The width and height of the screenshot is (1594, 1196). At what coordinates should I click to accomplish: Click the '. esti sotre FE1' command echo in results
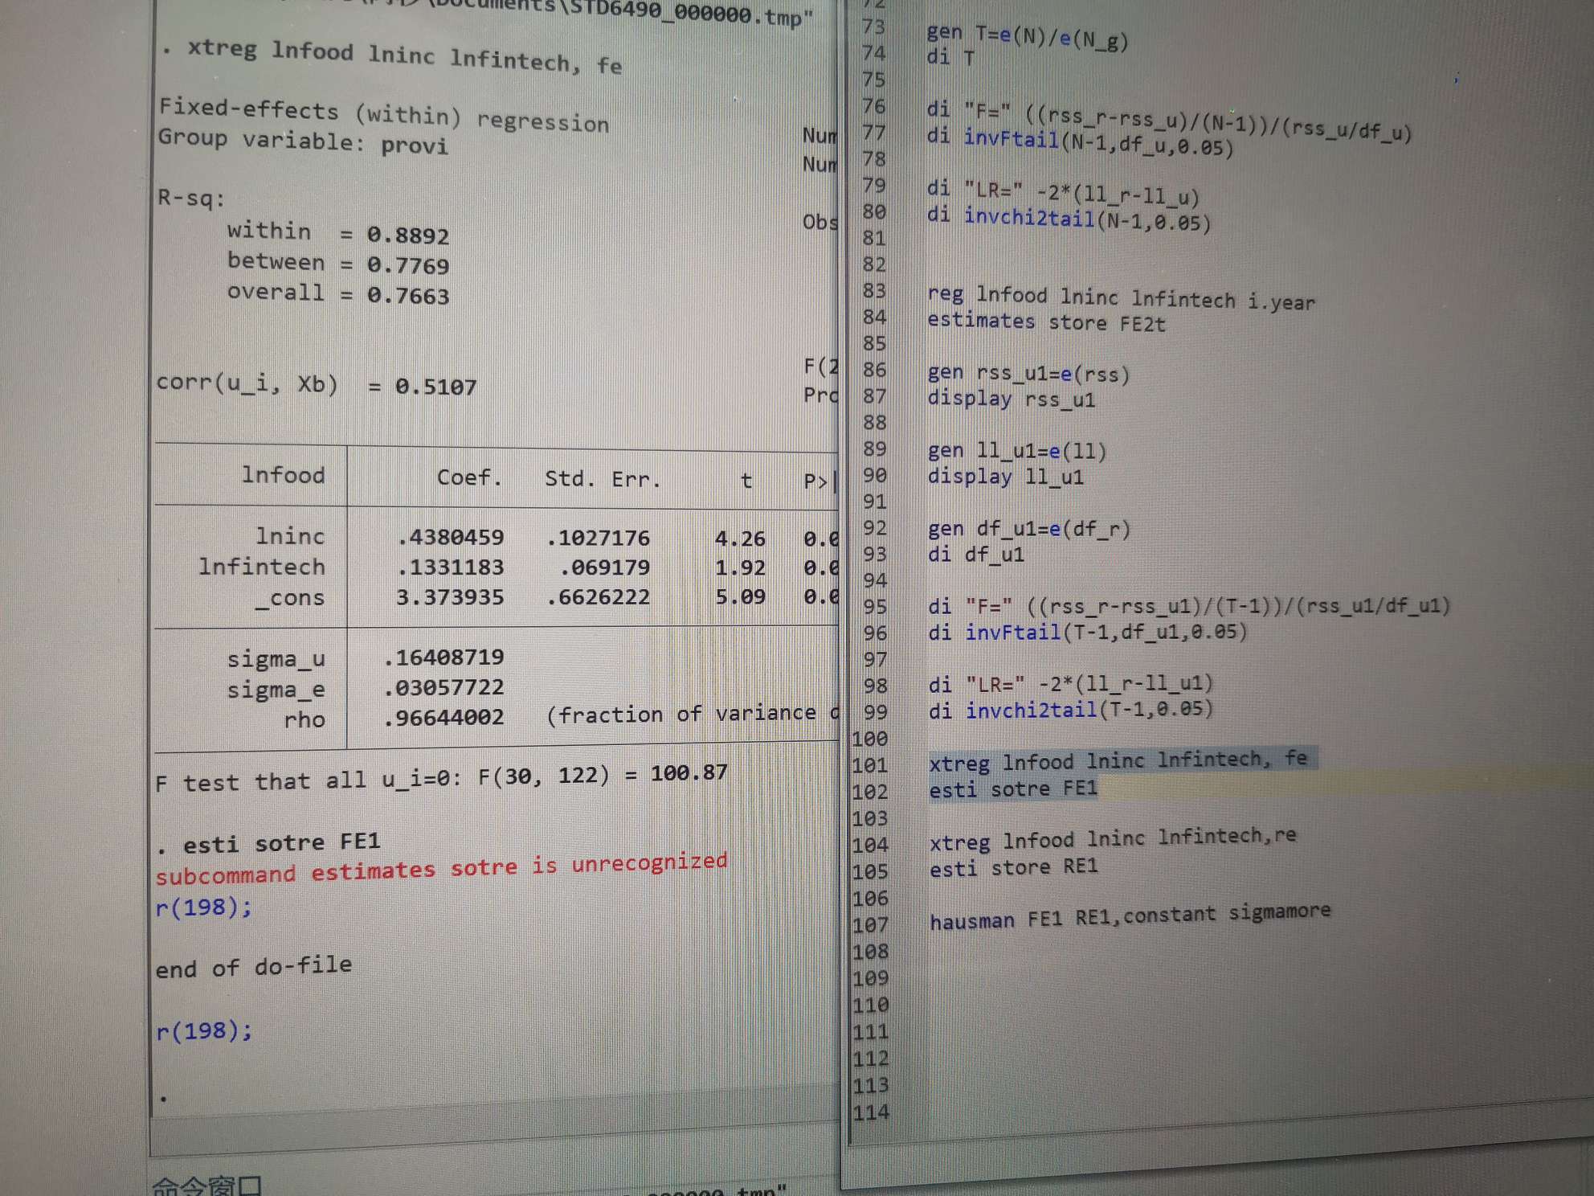pos(269,844)
